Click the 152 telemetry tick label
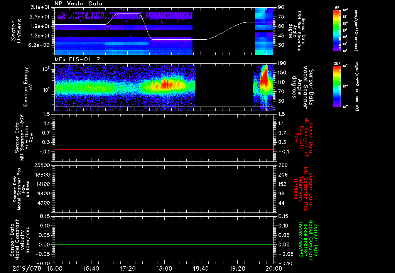Image resolution: width=395 pixels, height=273 pixels. [x=282, y=184]
